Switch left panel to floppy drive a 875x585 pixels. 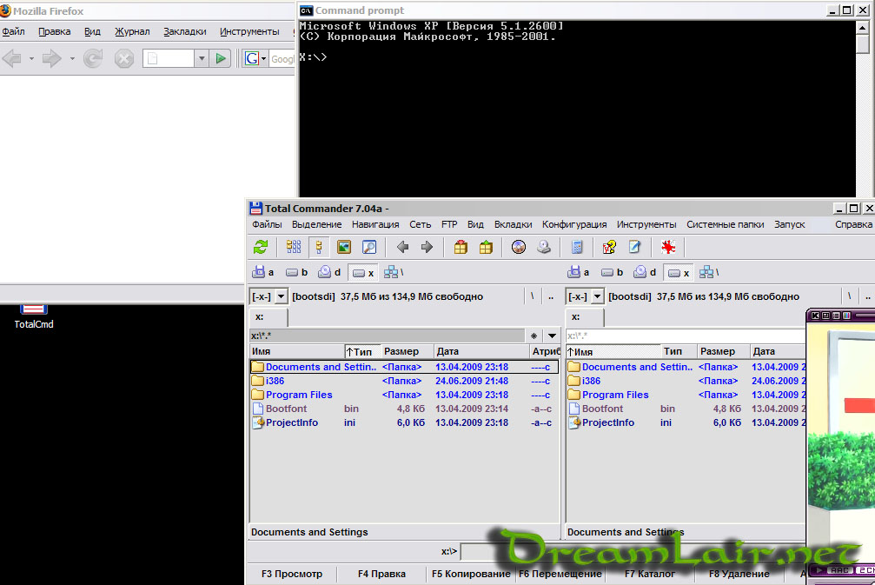263,273
